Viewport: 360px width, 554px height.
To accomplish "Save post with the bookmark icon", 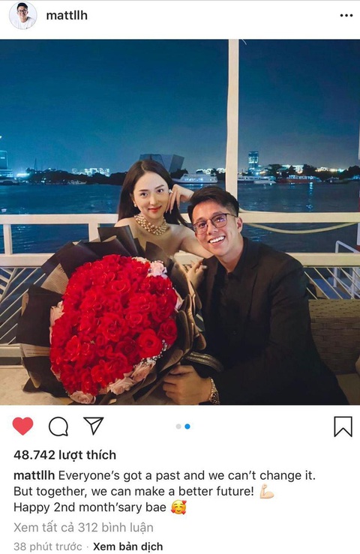I will tap(343, 427).
